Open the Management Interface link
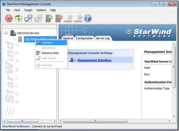The image size is (179, 131). 94,60
